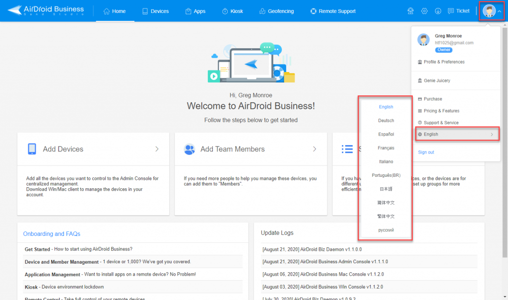
Task: Open Device and Member Management FAQ
Action: click(x=108, y=262)
